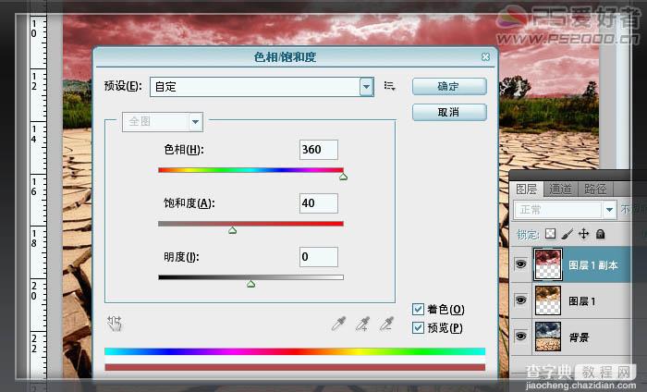
Task: Click the 确定 button
Action: [x=449, y=87]
